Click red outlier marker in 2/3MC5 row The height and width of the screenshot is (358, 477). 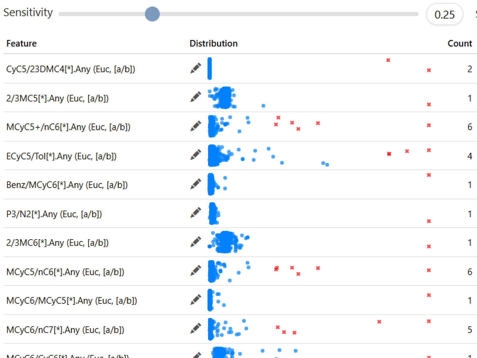(429, 104)
